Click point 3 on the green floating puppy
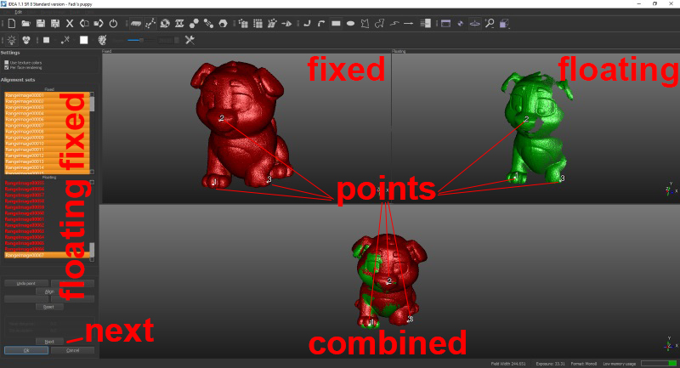This screenshot has height=368, width=680. 563,178
